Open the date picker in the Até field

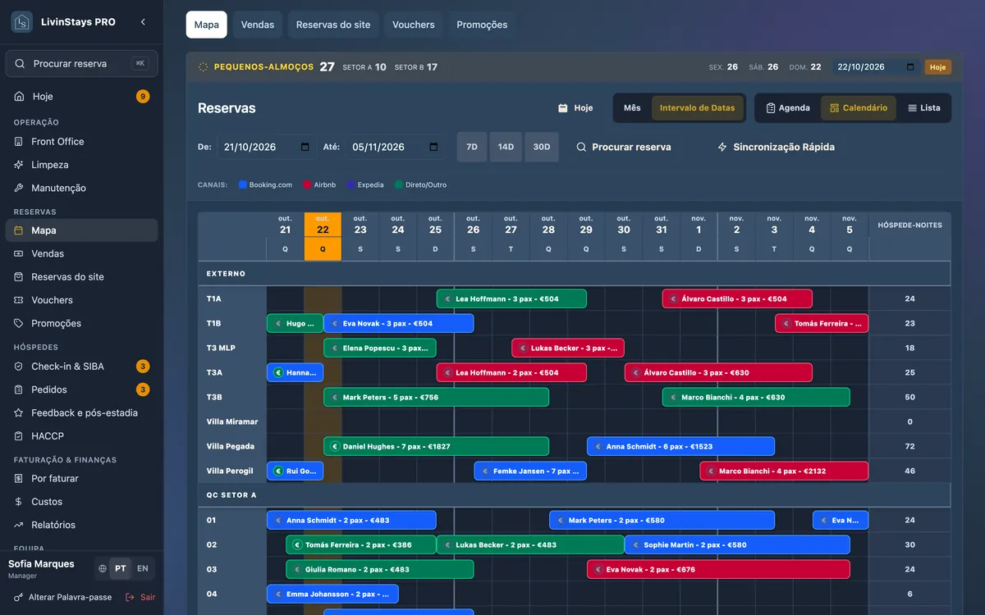click(433, 148)
